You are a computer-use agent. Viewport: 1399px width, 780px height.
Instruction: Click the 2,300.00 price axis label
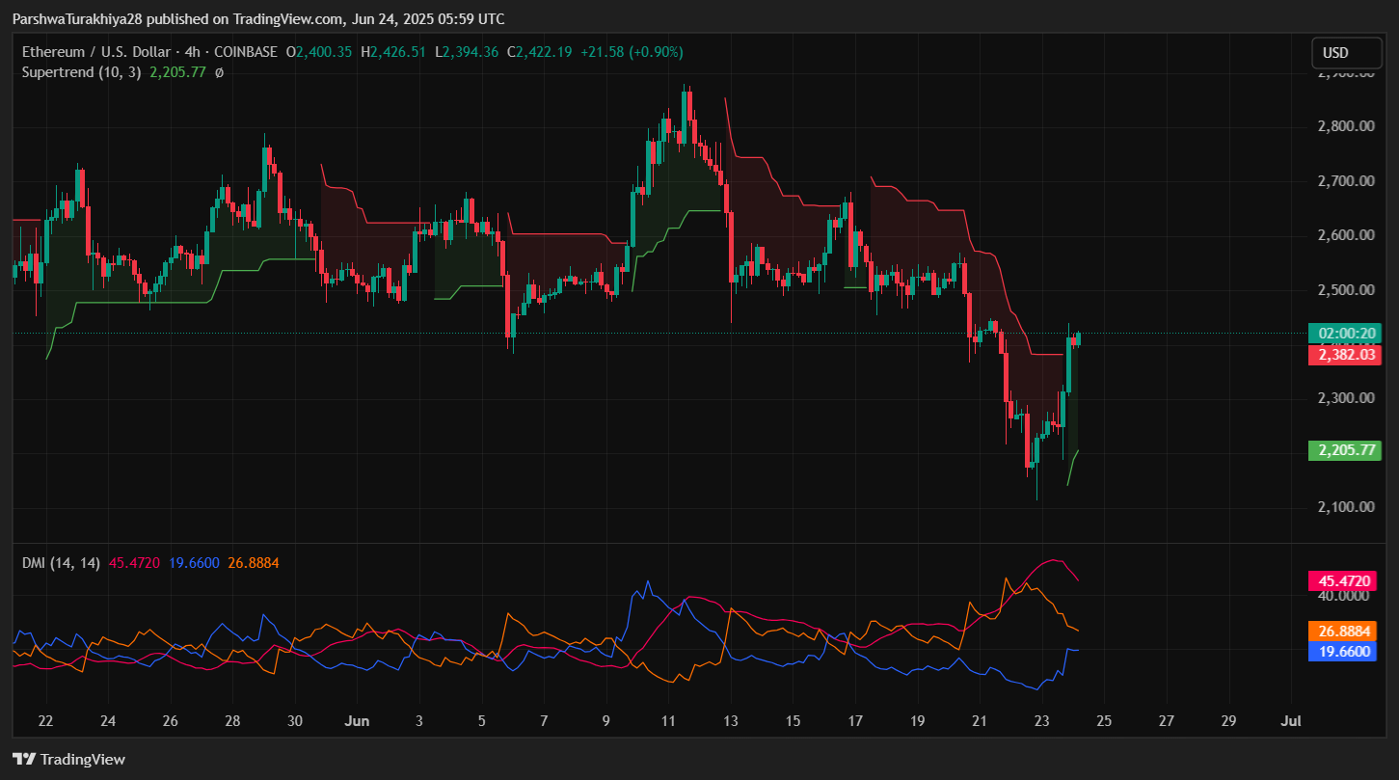[x=1346, y=398]
